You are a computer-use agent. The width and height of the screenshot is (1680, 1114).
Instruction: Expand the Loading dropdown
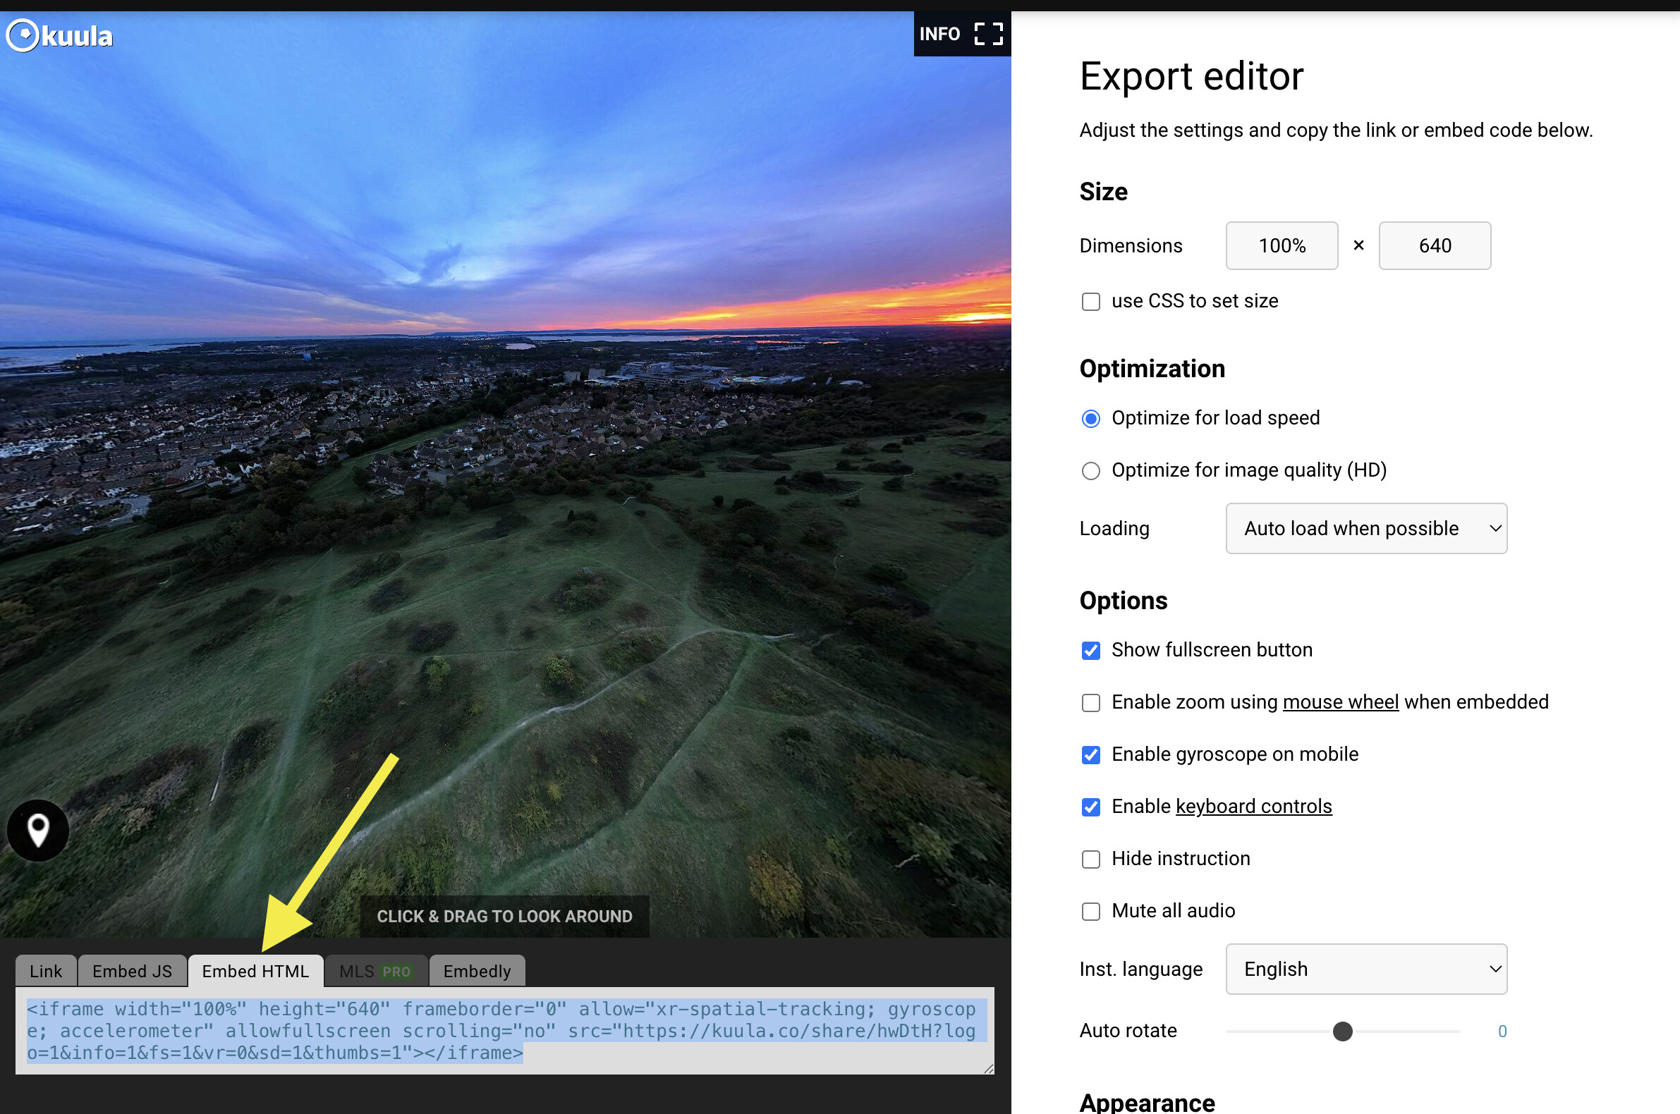click(1365, 529)
